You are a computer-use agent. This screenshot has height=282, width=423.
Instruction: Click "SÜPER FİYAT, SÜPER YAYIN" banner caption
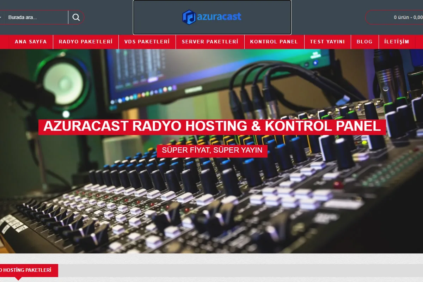[212, 151]
